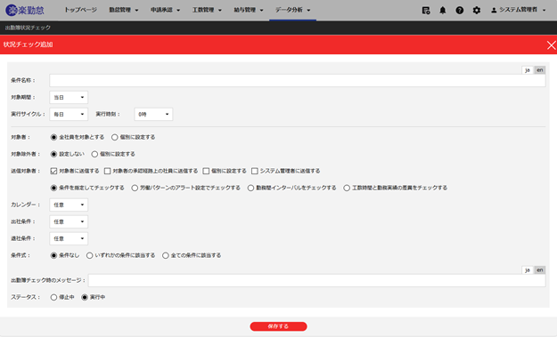Open the calendar settings icon in header
The height and width of the screenshot is (337, 557).
click(426, 11)
